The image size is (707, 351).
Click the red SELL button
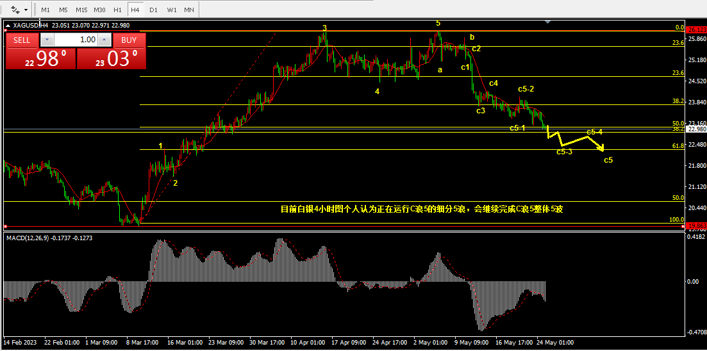coord(22,40)
